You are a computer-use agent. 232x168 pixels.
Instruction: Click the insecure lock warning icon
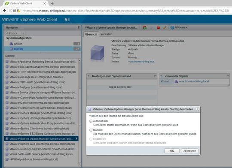[x=18, y=11]
